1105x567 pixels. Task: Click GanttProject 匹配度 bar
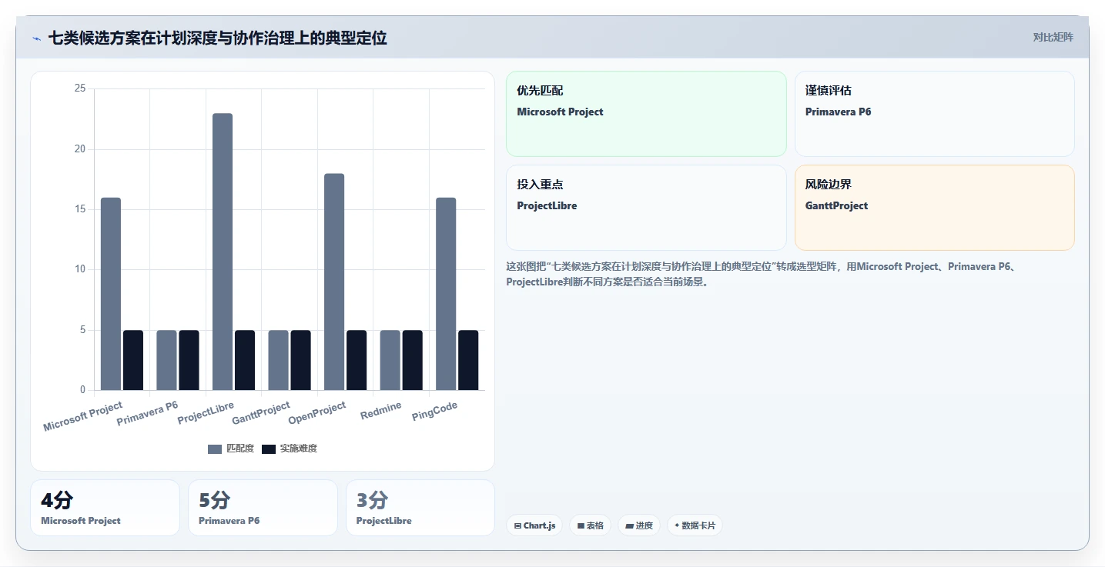pos(278,360)
